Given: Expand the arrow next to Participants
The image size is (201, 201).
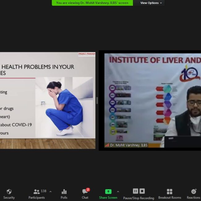Looking at the screenshot, I should tap(50, 192).
